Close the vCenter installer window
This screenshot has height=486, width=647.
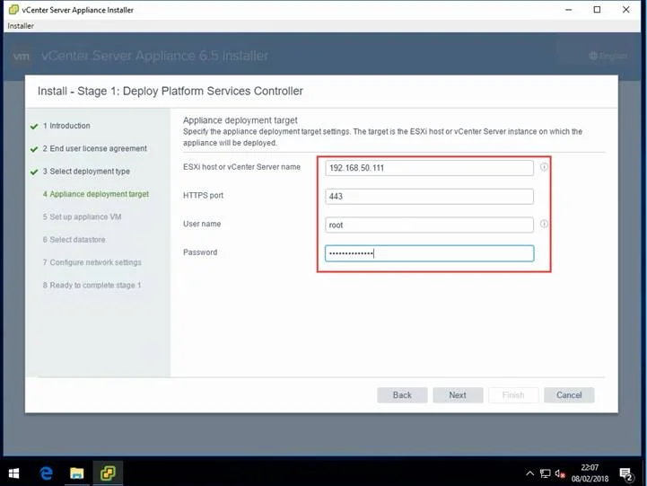tap(626, 10)
